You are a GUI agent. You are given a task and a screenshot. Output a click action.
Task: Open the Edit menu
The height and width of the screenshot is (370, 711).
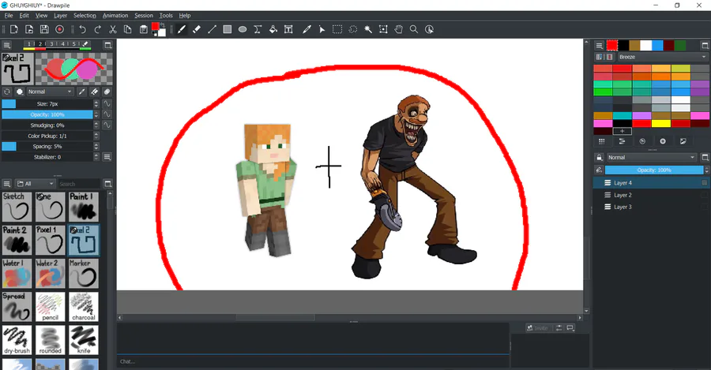[x=24, y=16]
